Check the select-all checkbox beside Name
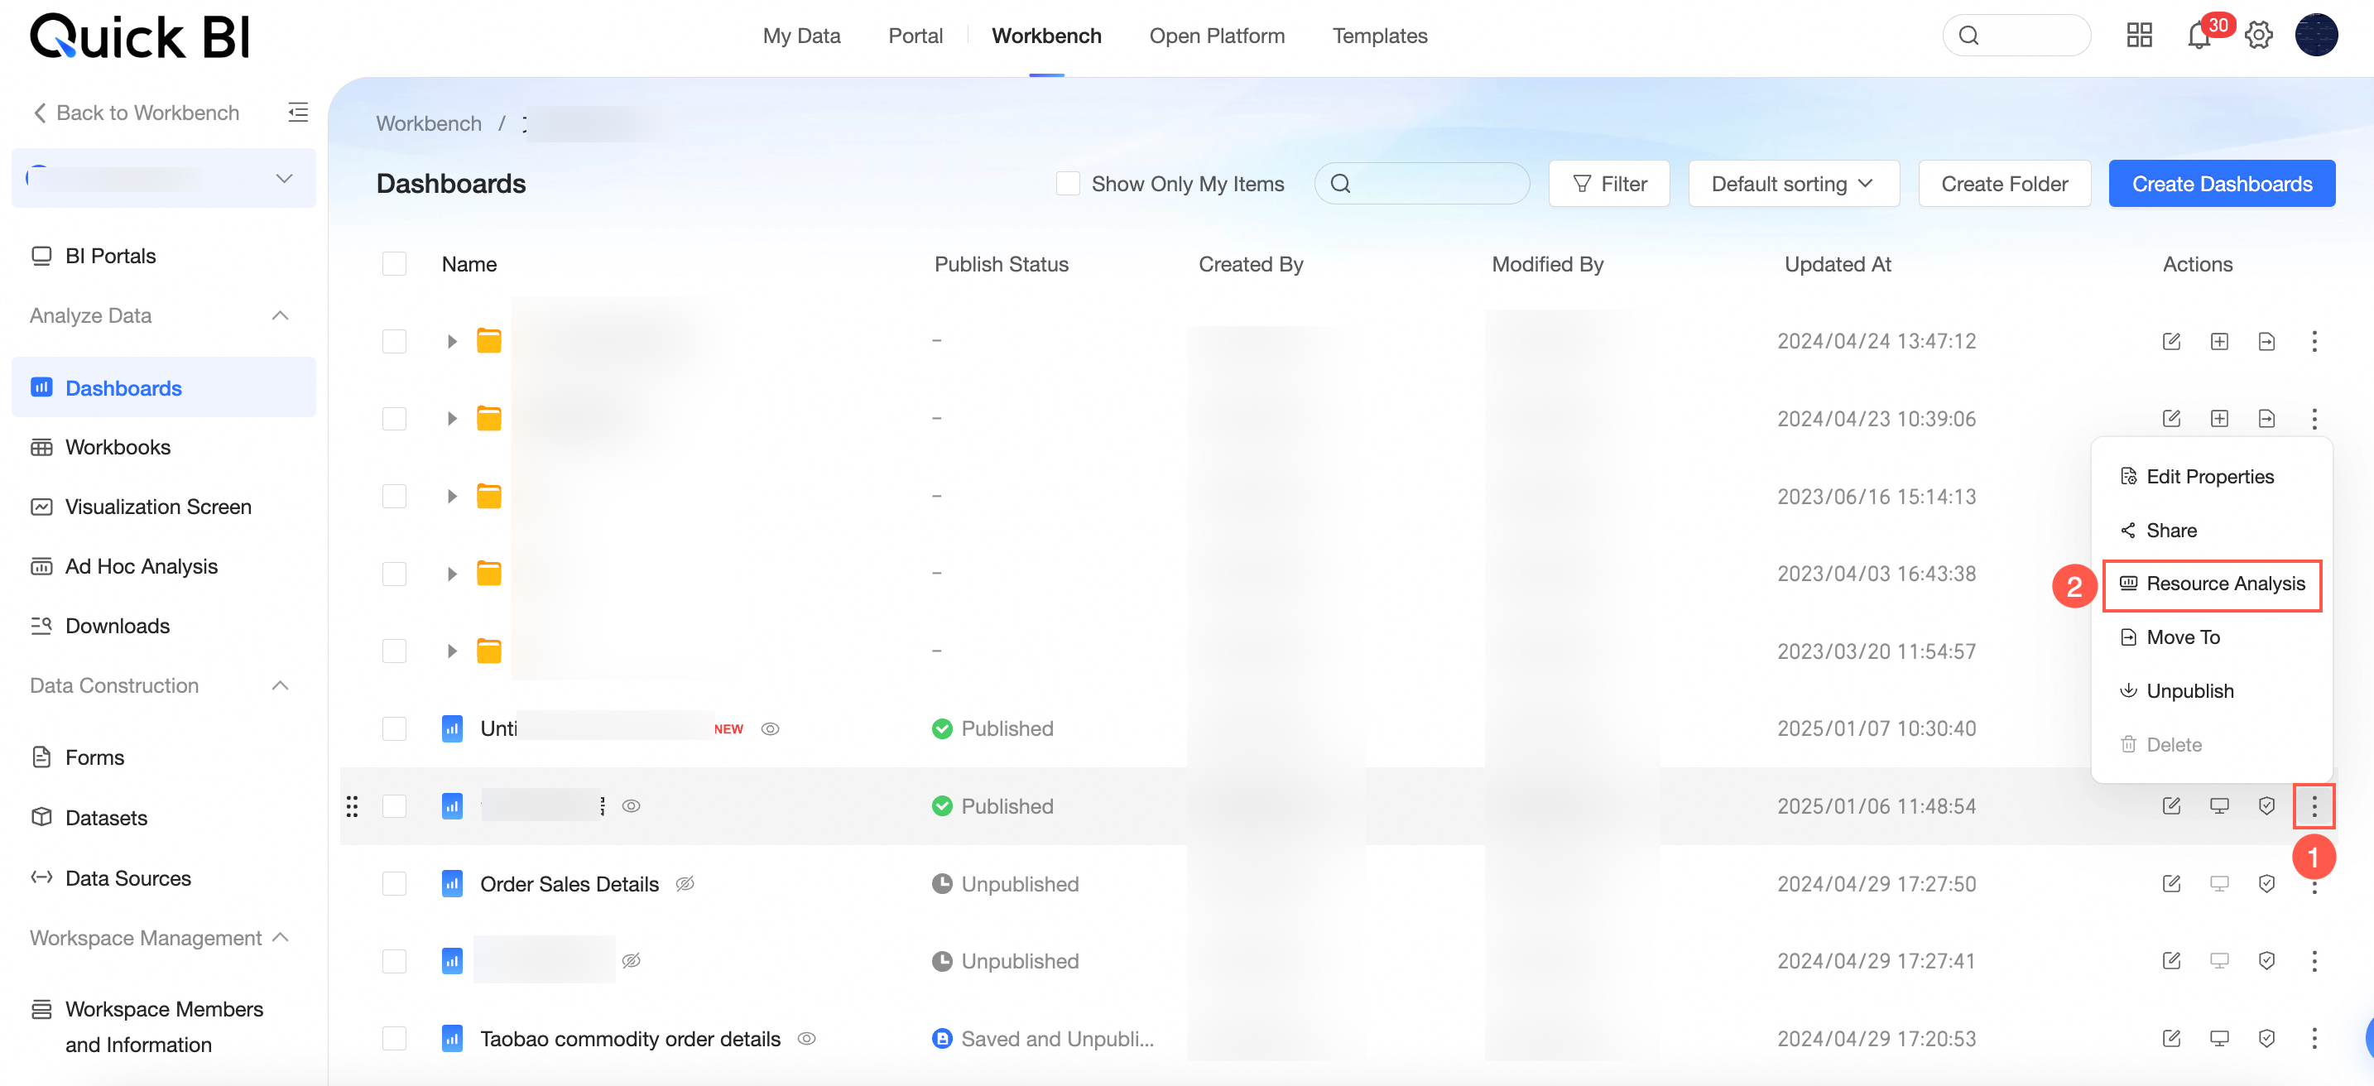Screen dimensions: 2374x1086 pos(393,264)
